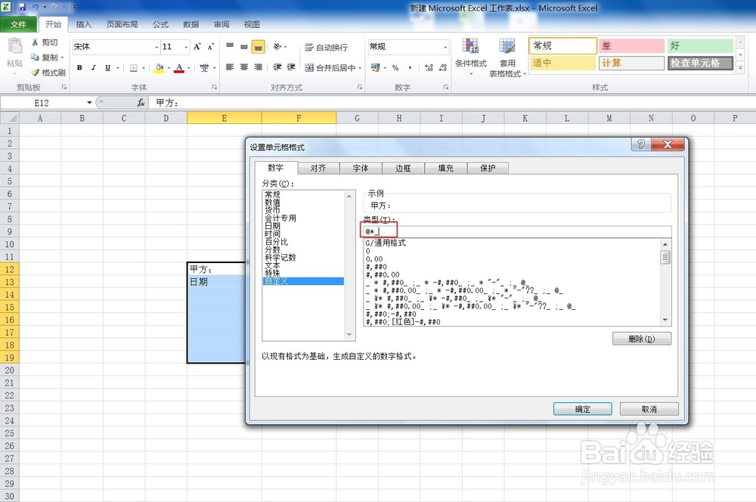756x502 pixels.
Task: Switch to 插入 ribbon tab
Action: [83, 24]
